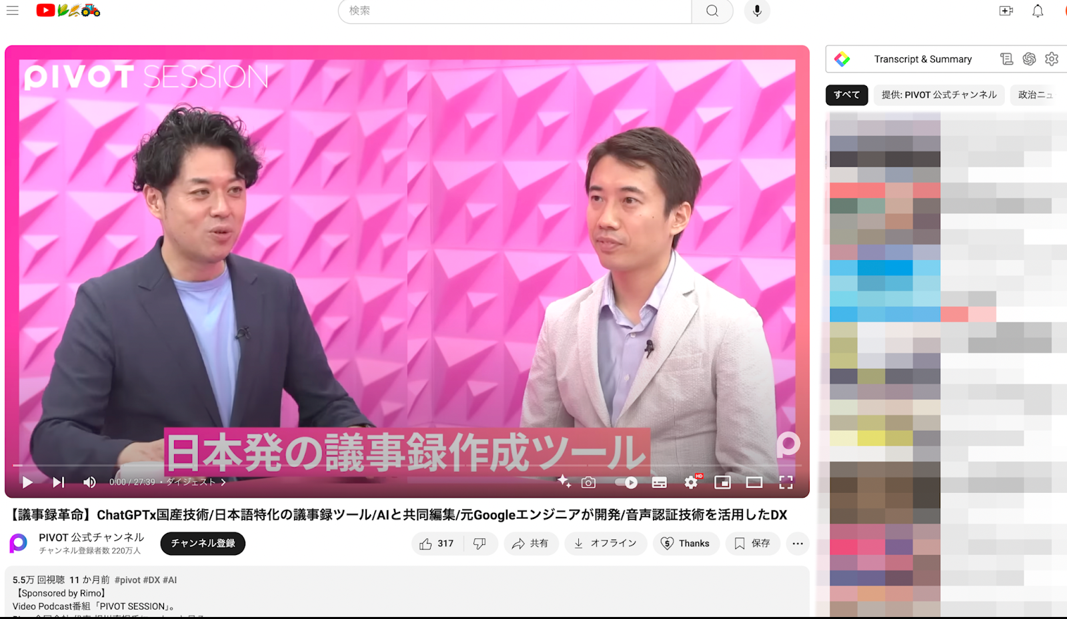Mute the video with the volume icon

89,482
